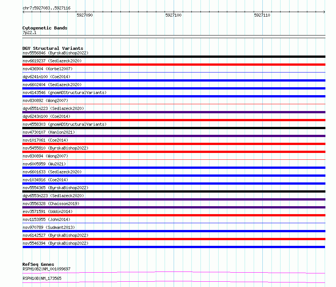Click the Cytogenetic Bands track title
This screenshot has width=336, height=287.
(45, 28)
